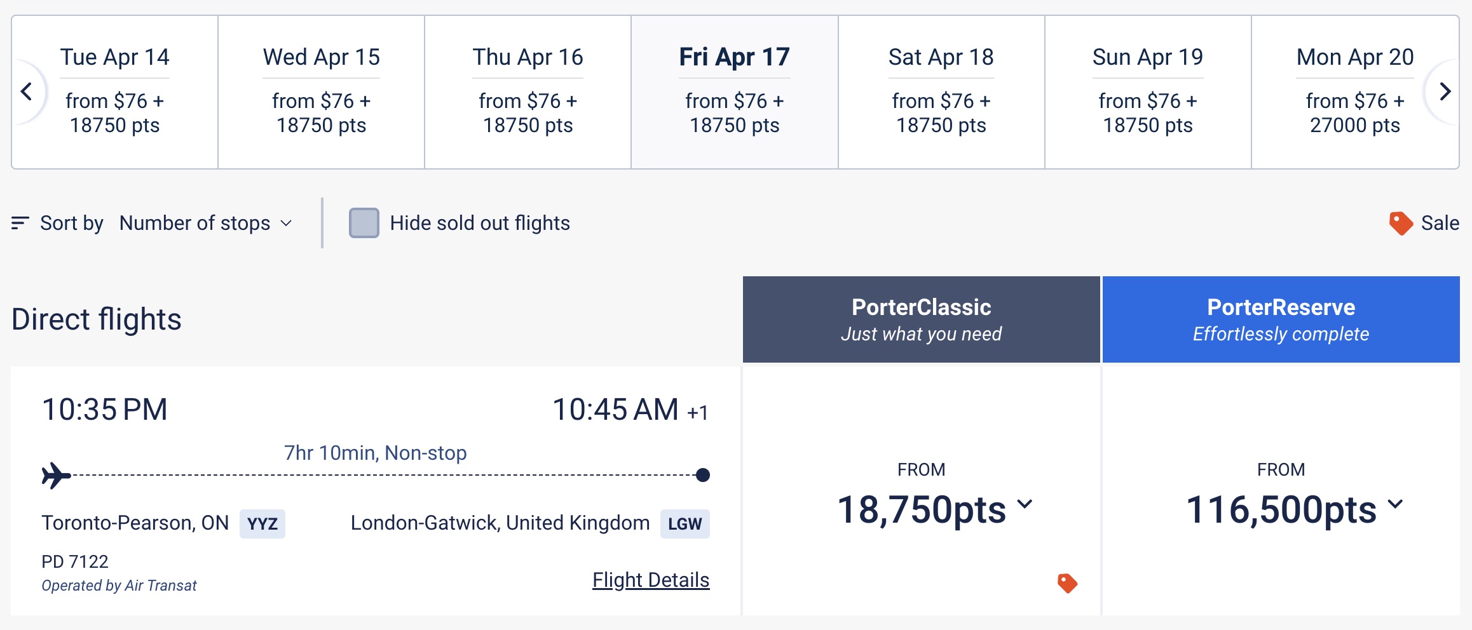Click the YYZ airport code badge
Viewport: 1472px width, 630px height.
[x=262, y=524]
